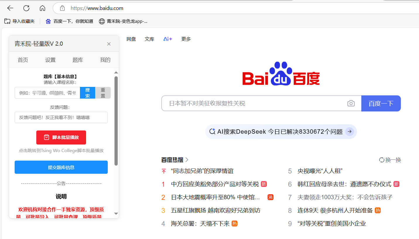Click the bag icon in 脚本批量播放
The height and width of the screenshot is (239, 419).
point(46,137)
